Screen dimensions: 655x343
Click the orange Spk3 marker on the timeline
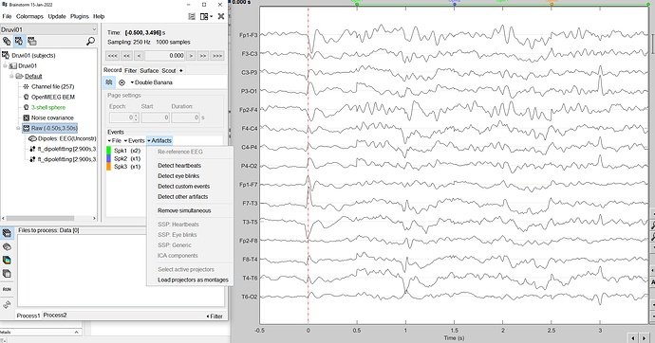pyautogui.click(x=552, y=4)
